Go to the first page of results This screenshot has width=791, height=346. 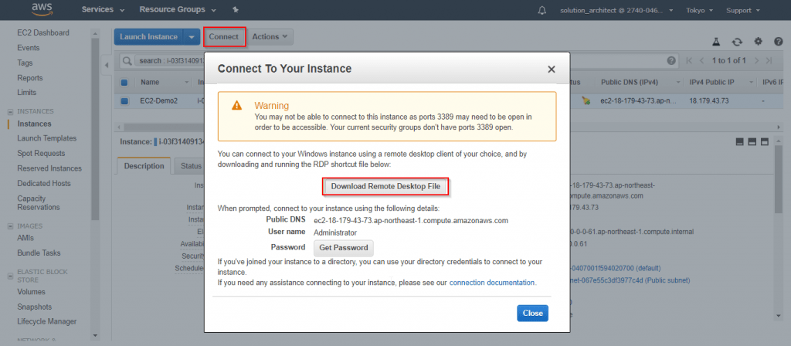pos(690,60)
